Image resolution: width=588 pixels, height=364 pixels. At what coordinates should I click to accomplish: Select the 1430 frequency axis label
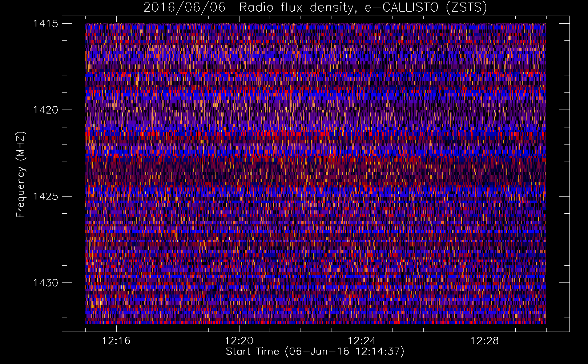pos(45,283)
